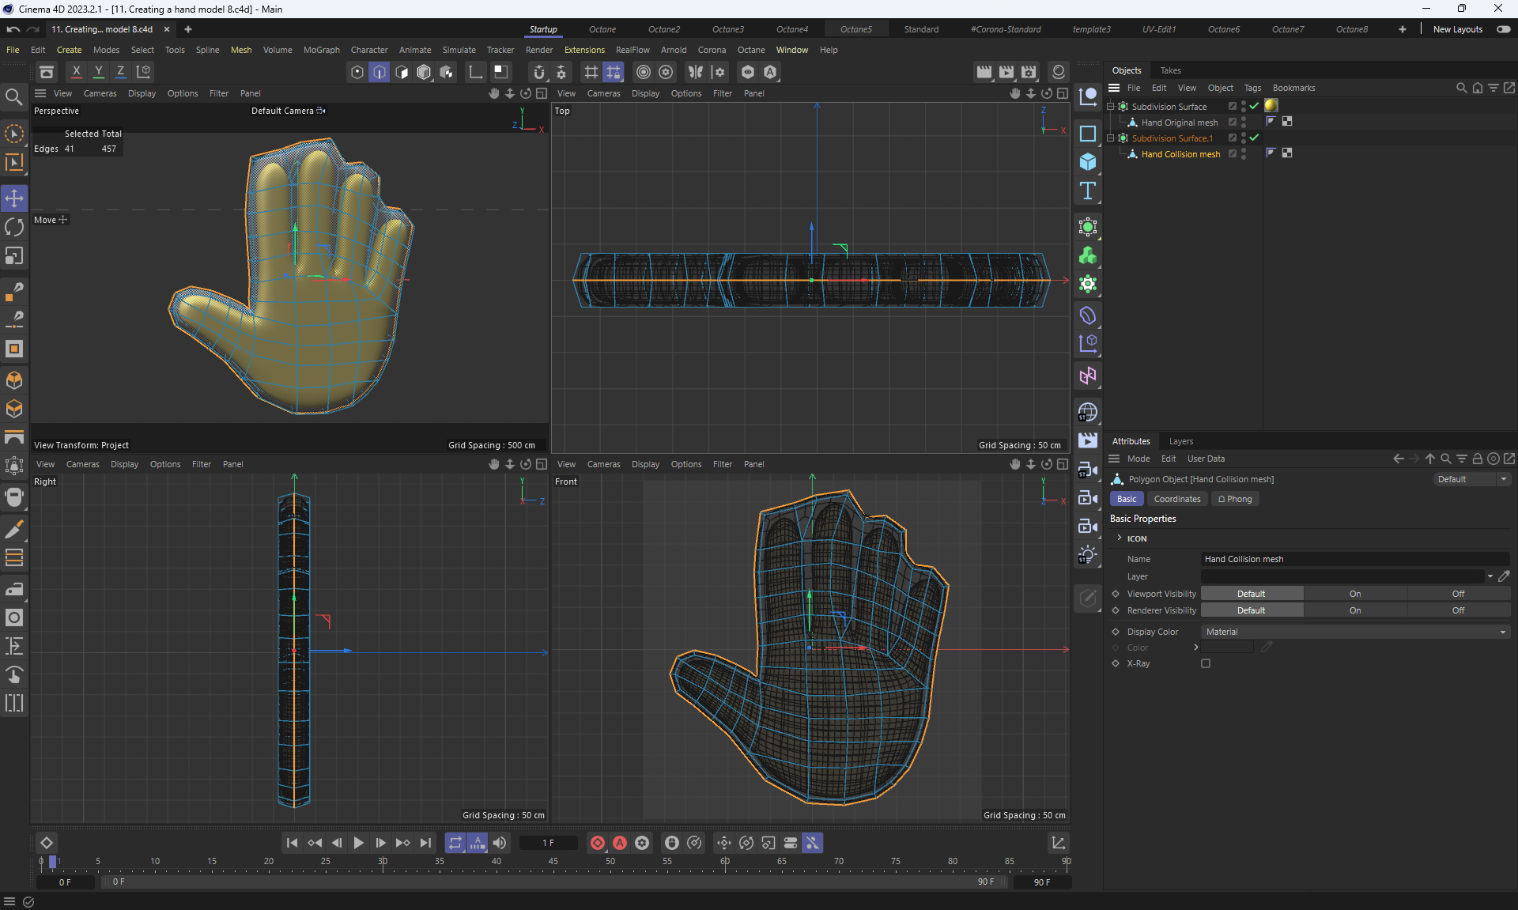The height and width of the screenshot is (910, 1518).
Task: Enable the X-Ray checkbox
Action: coord(1206,663)
